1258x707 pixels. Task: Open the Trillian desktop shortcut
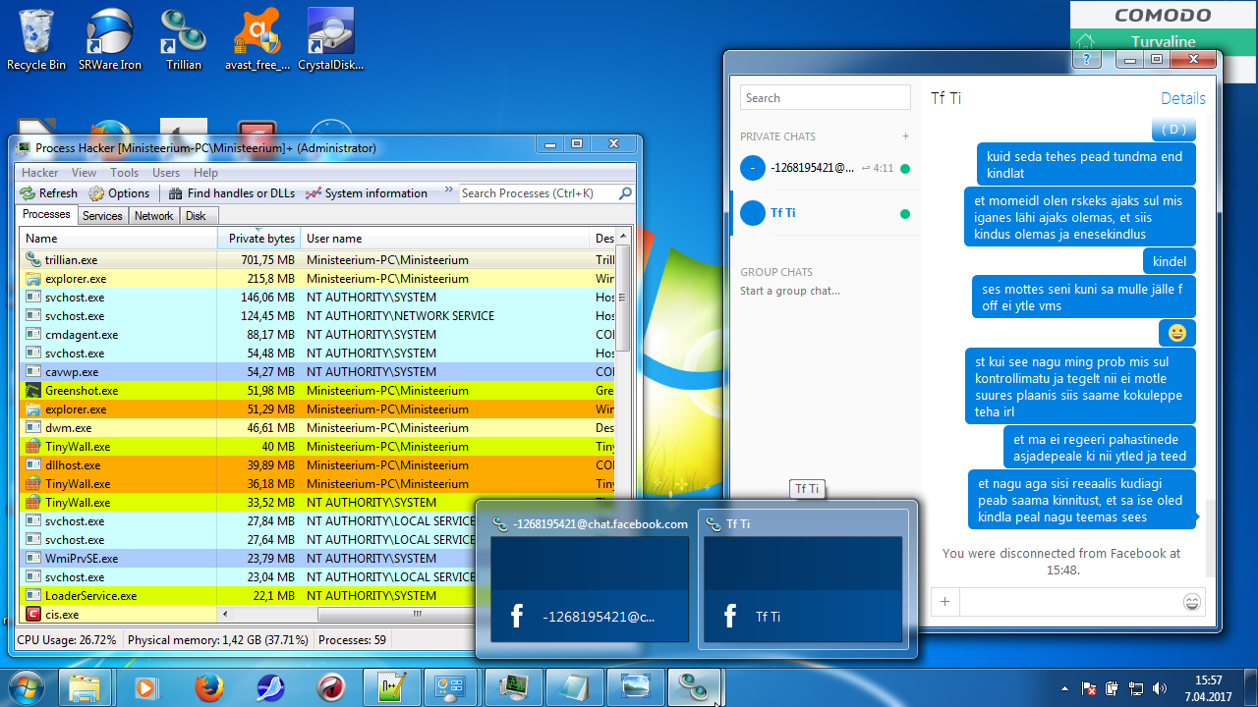pos(183,39)
